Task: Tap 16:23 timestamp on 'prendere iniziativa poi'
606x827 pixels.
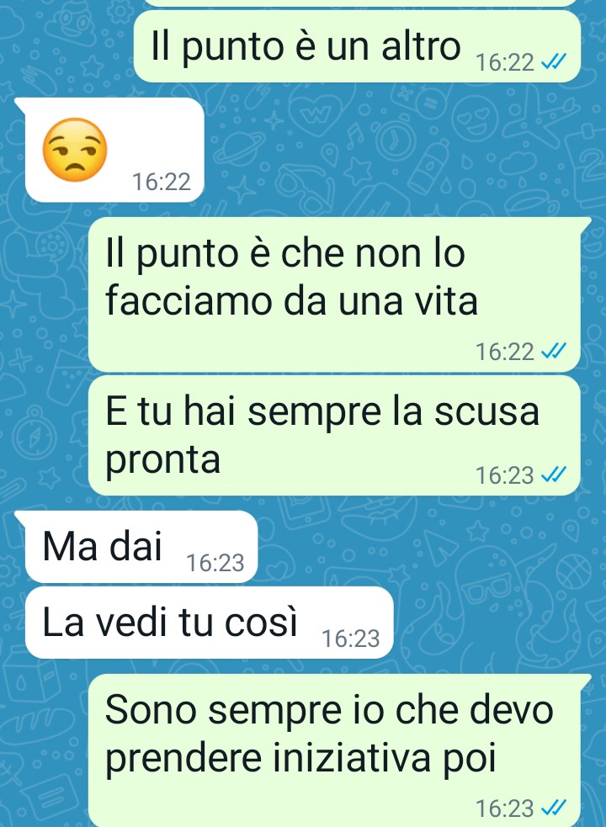Action: point(505,808)
